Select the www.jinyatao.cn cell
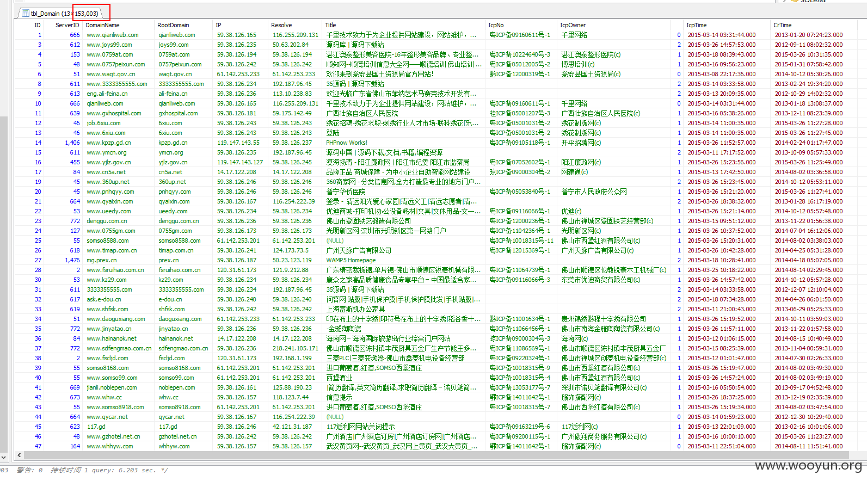The height and width of the screenshot is (481, 867). (x=109, y=329)
